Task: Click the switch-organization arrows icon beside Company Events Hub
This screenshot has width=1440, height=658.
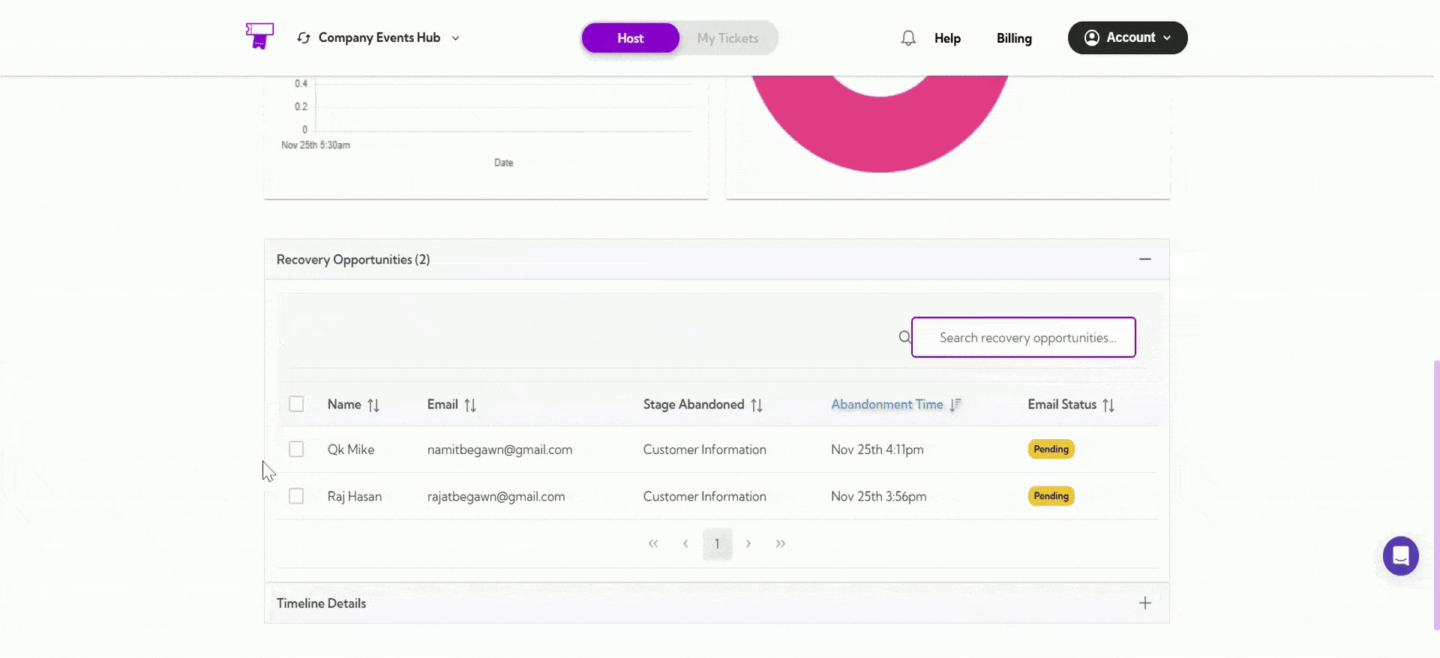Action: coord(304,37)
